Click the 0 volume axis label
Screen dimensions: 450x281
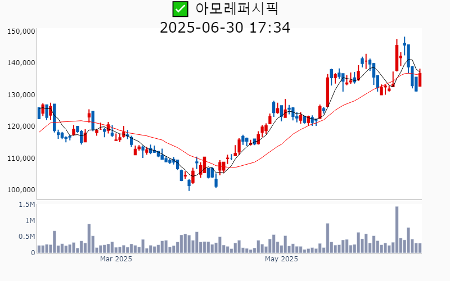point(33,252)
